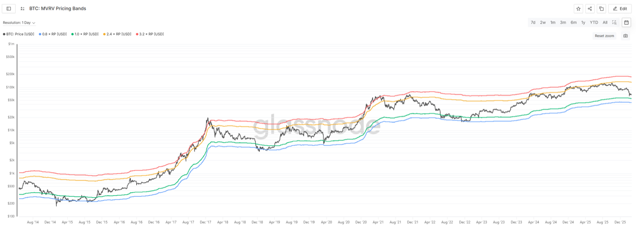Click the green 1.0 * RP legend dot
Viewport: 636px width, 232px height.
[x=72, y=34]
